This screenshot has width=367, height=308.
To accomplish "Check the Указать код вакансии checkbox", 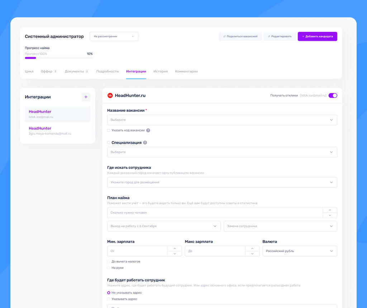I will pos(109,130).
